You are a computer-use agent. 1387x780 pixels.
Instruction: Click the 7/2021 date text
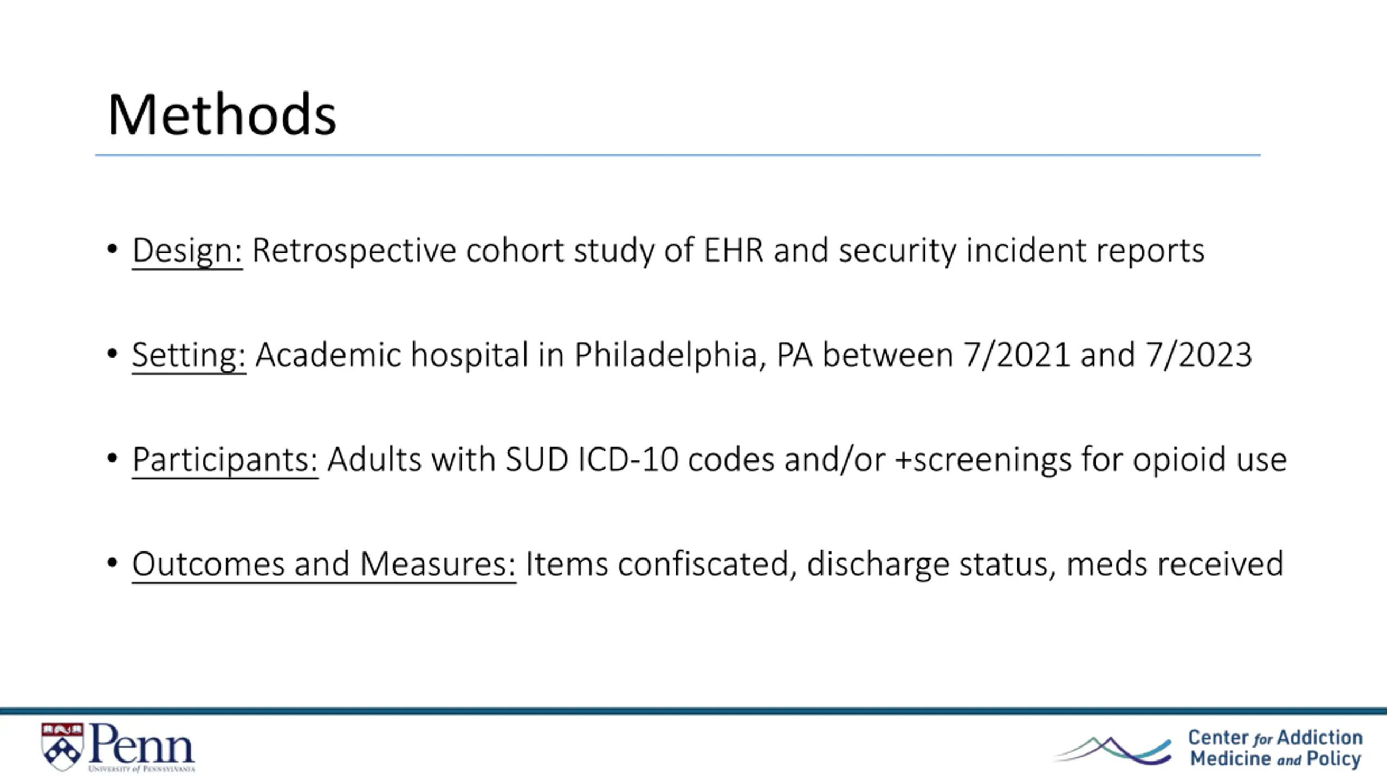click(1016, 355)
